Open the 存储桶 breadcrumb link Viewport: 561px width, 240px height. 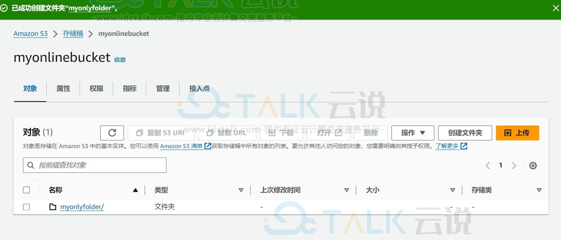coord(73,34)
